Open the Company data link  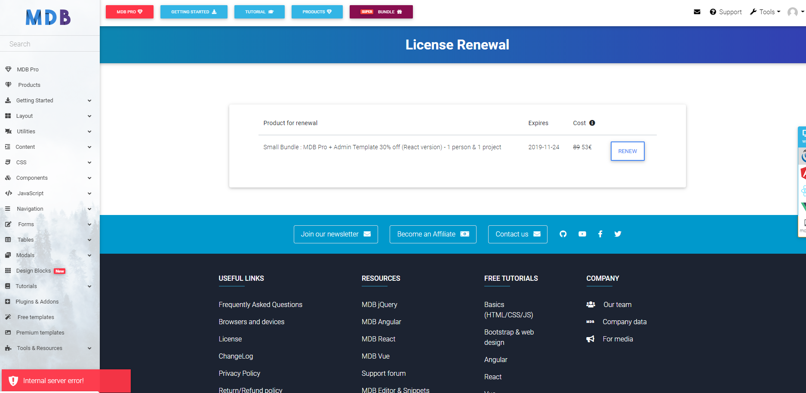(624, 322)
